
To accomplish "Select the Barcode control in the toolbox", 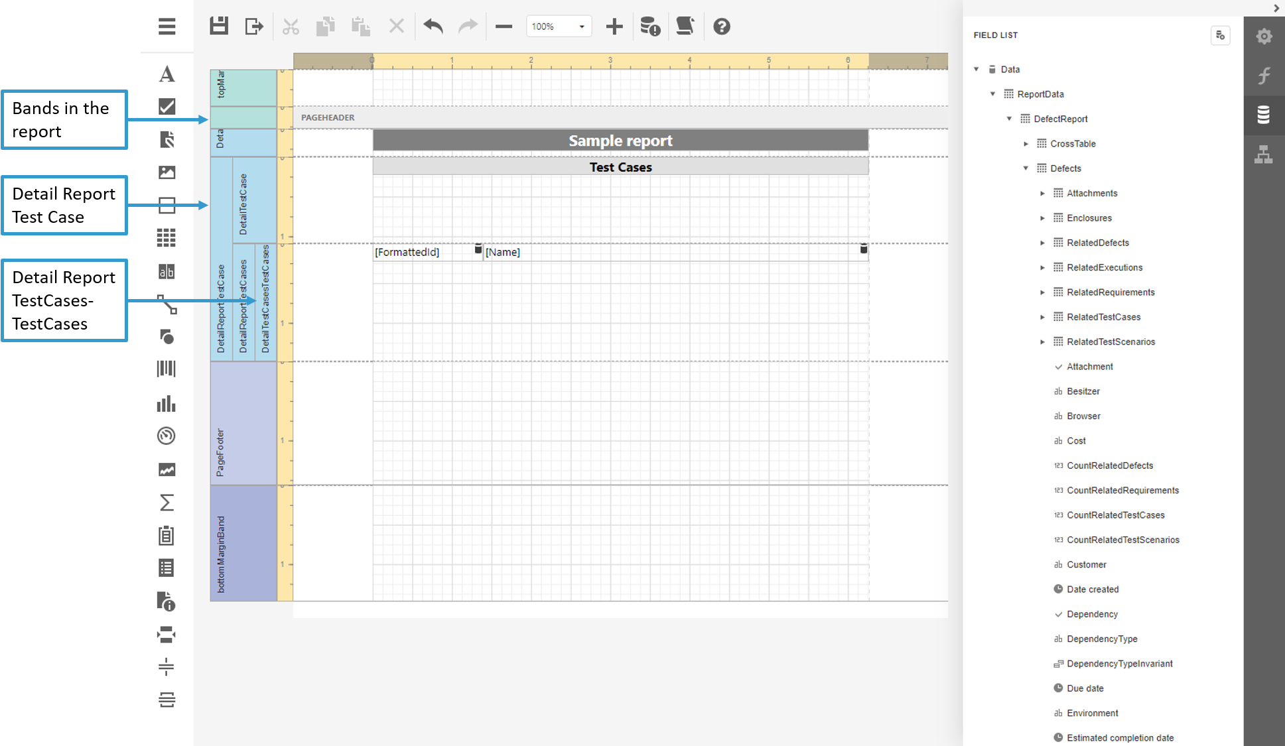I will (167, 369).
